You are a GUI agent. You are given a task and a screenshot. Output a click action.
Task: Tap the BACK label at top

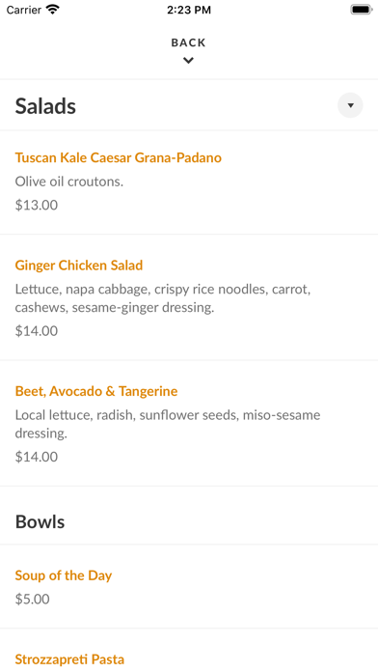pos(188,42)
